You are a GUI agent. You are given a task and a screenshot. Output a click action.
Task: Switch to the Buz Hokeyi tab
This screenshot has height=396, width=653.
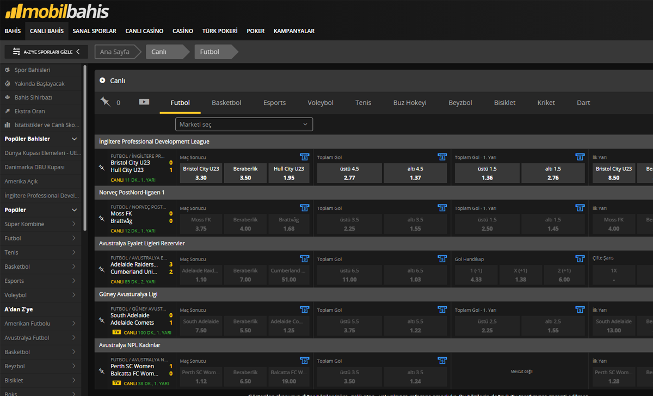point(410,102)
